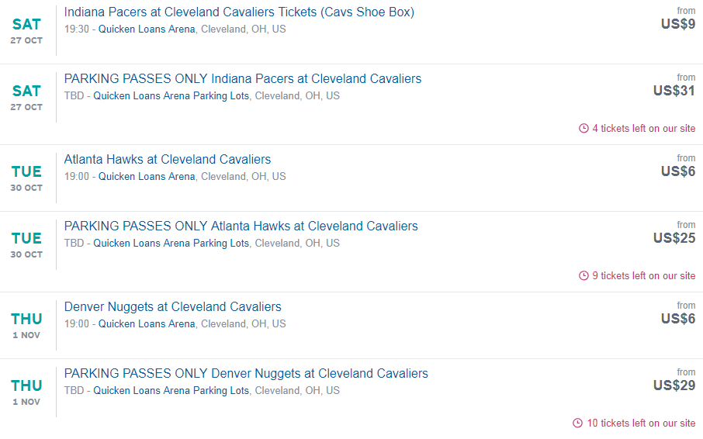Viewport: 703px width, 439px height.
Task: Click clock icon beside 10 tickets left
Action: (577, 423)
